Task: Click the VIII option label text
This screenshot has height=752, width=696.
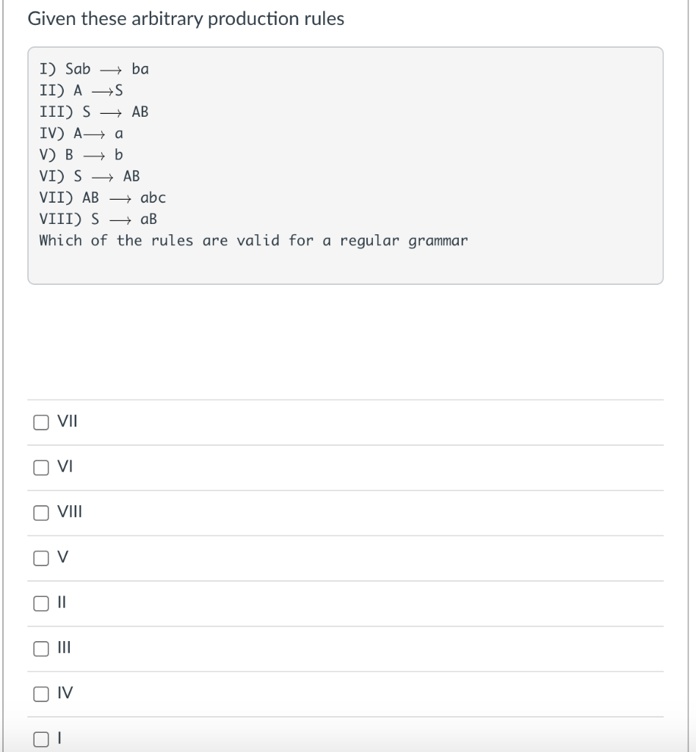Action: point(70,513)
